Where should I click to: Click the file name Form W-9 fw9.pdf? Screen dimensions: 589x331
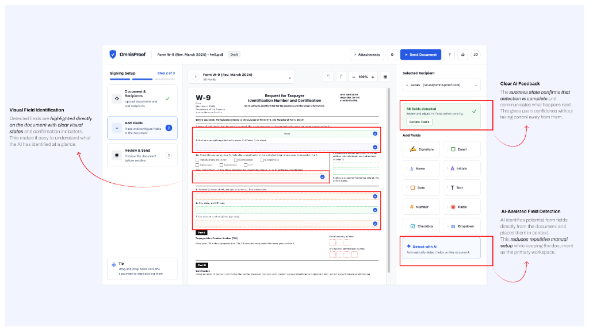click(190, 55)
